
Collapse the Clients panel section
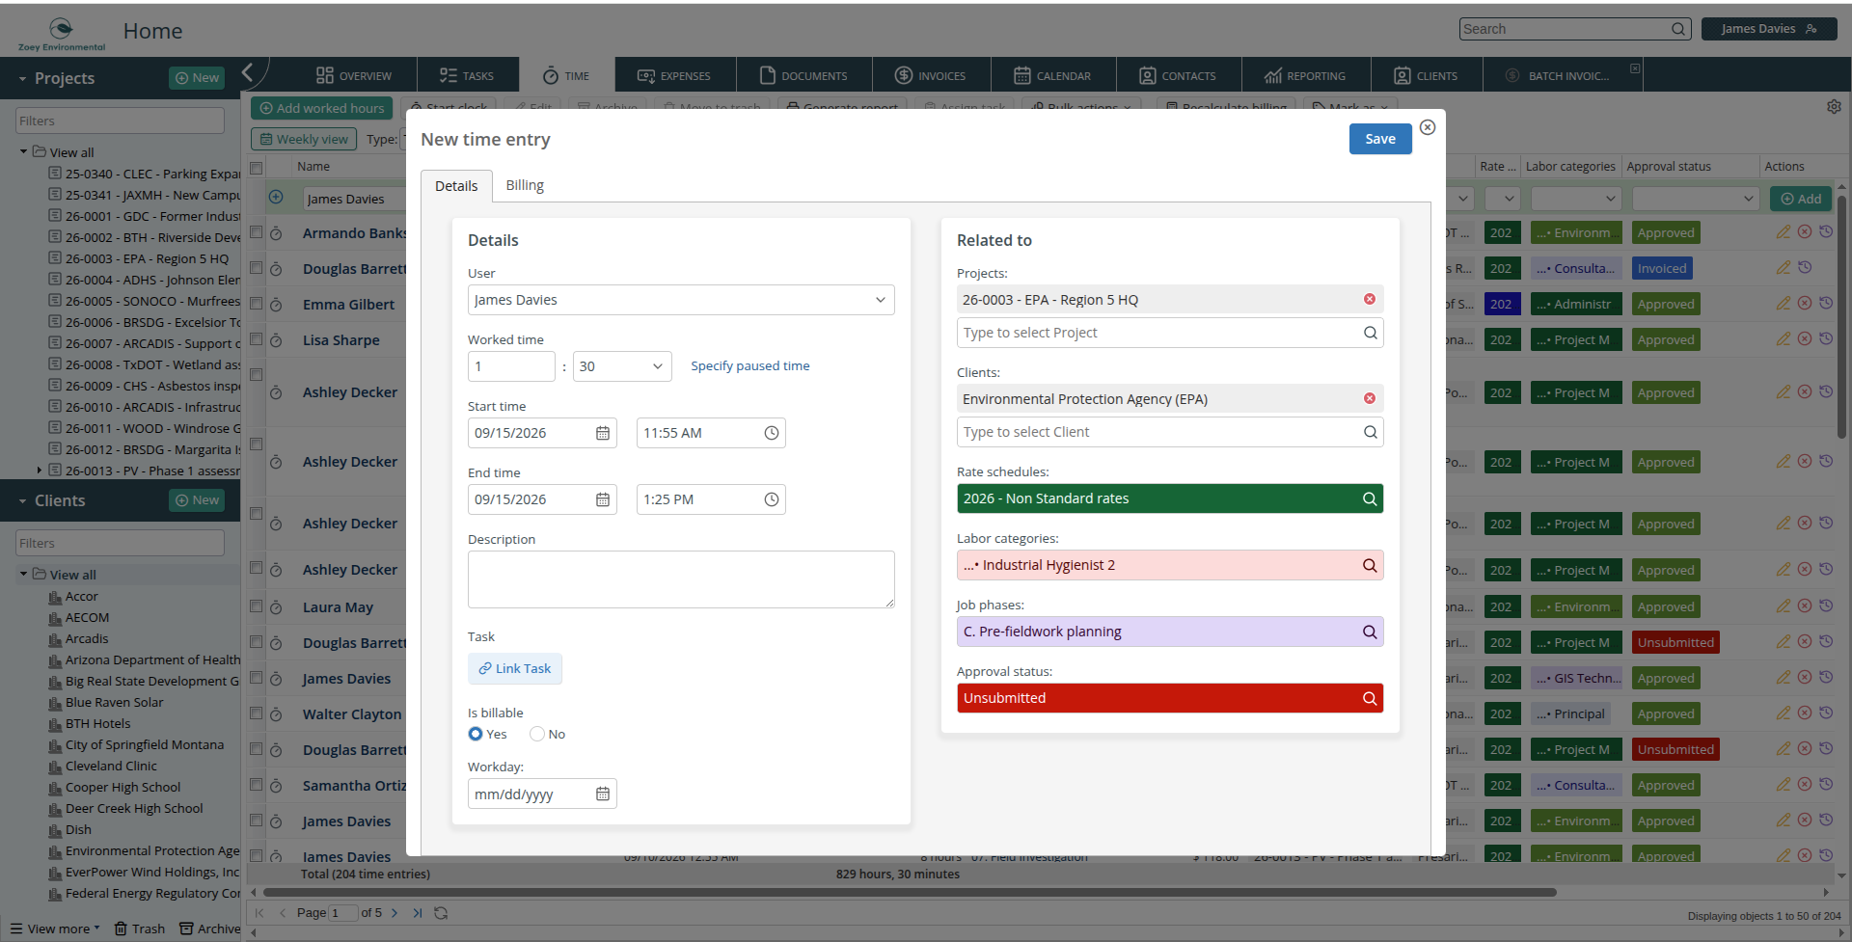tap(22, 500)
